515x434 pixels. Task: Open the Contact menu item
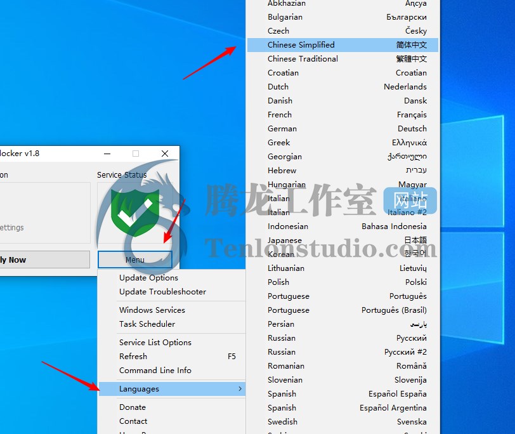pyautogui.click(x=172, y=421)
